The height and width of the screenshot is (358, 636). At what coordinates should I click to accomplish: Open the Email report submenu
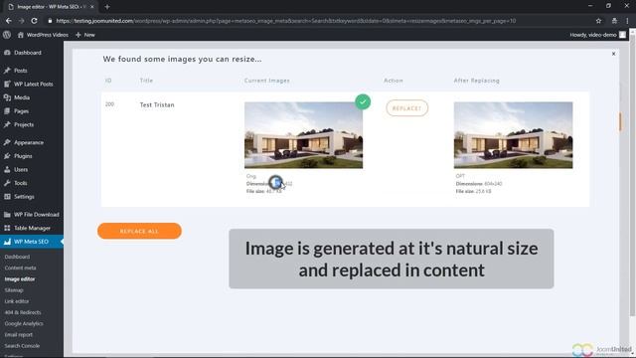click(19, 335)
